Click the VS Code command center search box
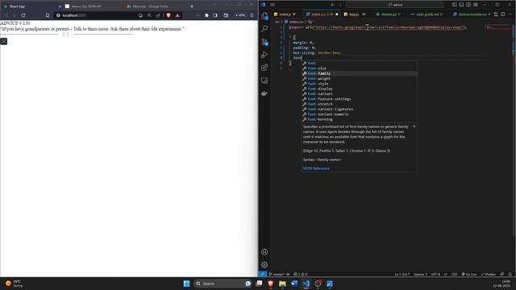The width and height of the screenshot is (516, 290). (394, 5)
